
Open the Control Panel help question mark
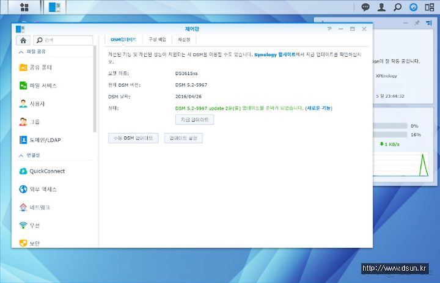[329, 29]
